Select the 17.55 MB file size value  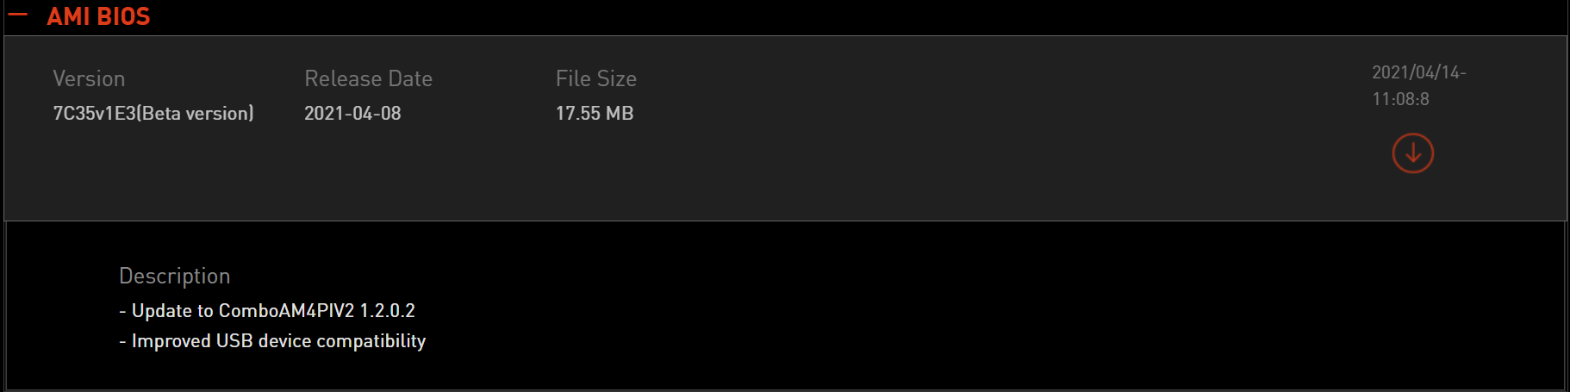595,114
